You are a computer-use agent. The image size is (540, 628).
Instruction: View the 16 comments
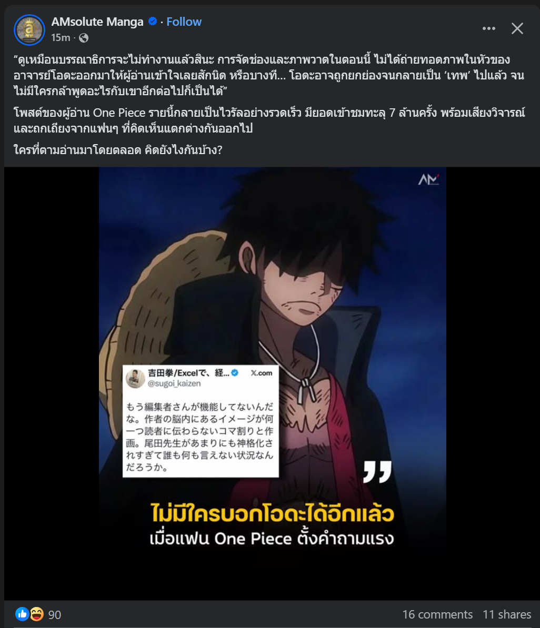(437, 614)
